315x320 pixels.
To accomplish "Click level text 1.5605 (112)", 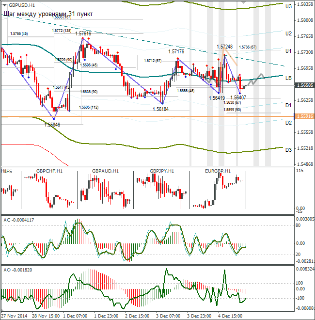I will pyautogui.click(x=89, y=107).
